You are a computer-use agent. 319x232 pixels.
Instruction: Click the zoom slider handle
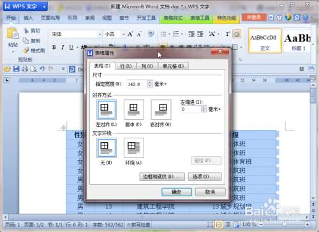tap(285, 224)
